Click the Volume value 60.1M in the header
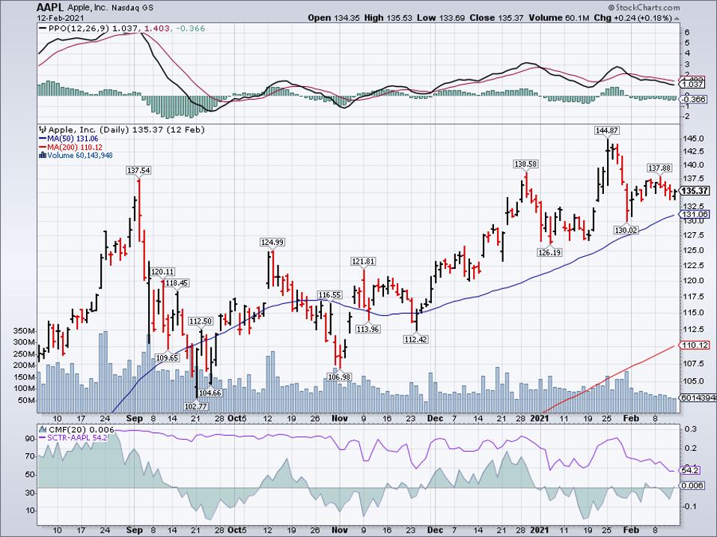The width and height of the screenshot is (717, 537). pyautogui.click(x=577, y=18)
